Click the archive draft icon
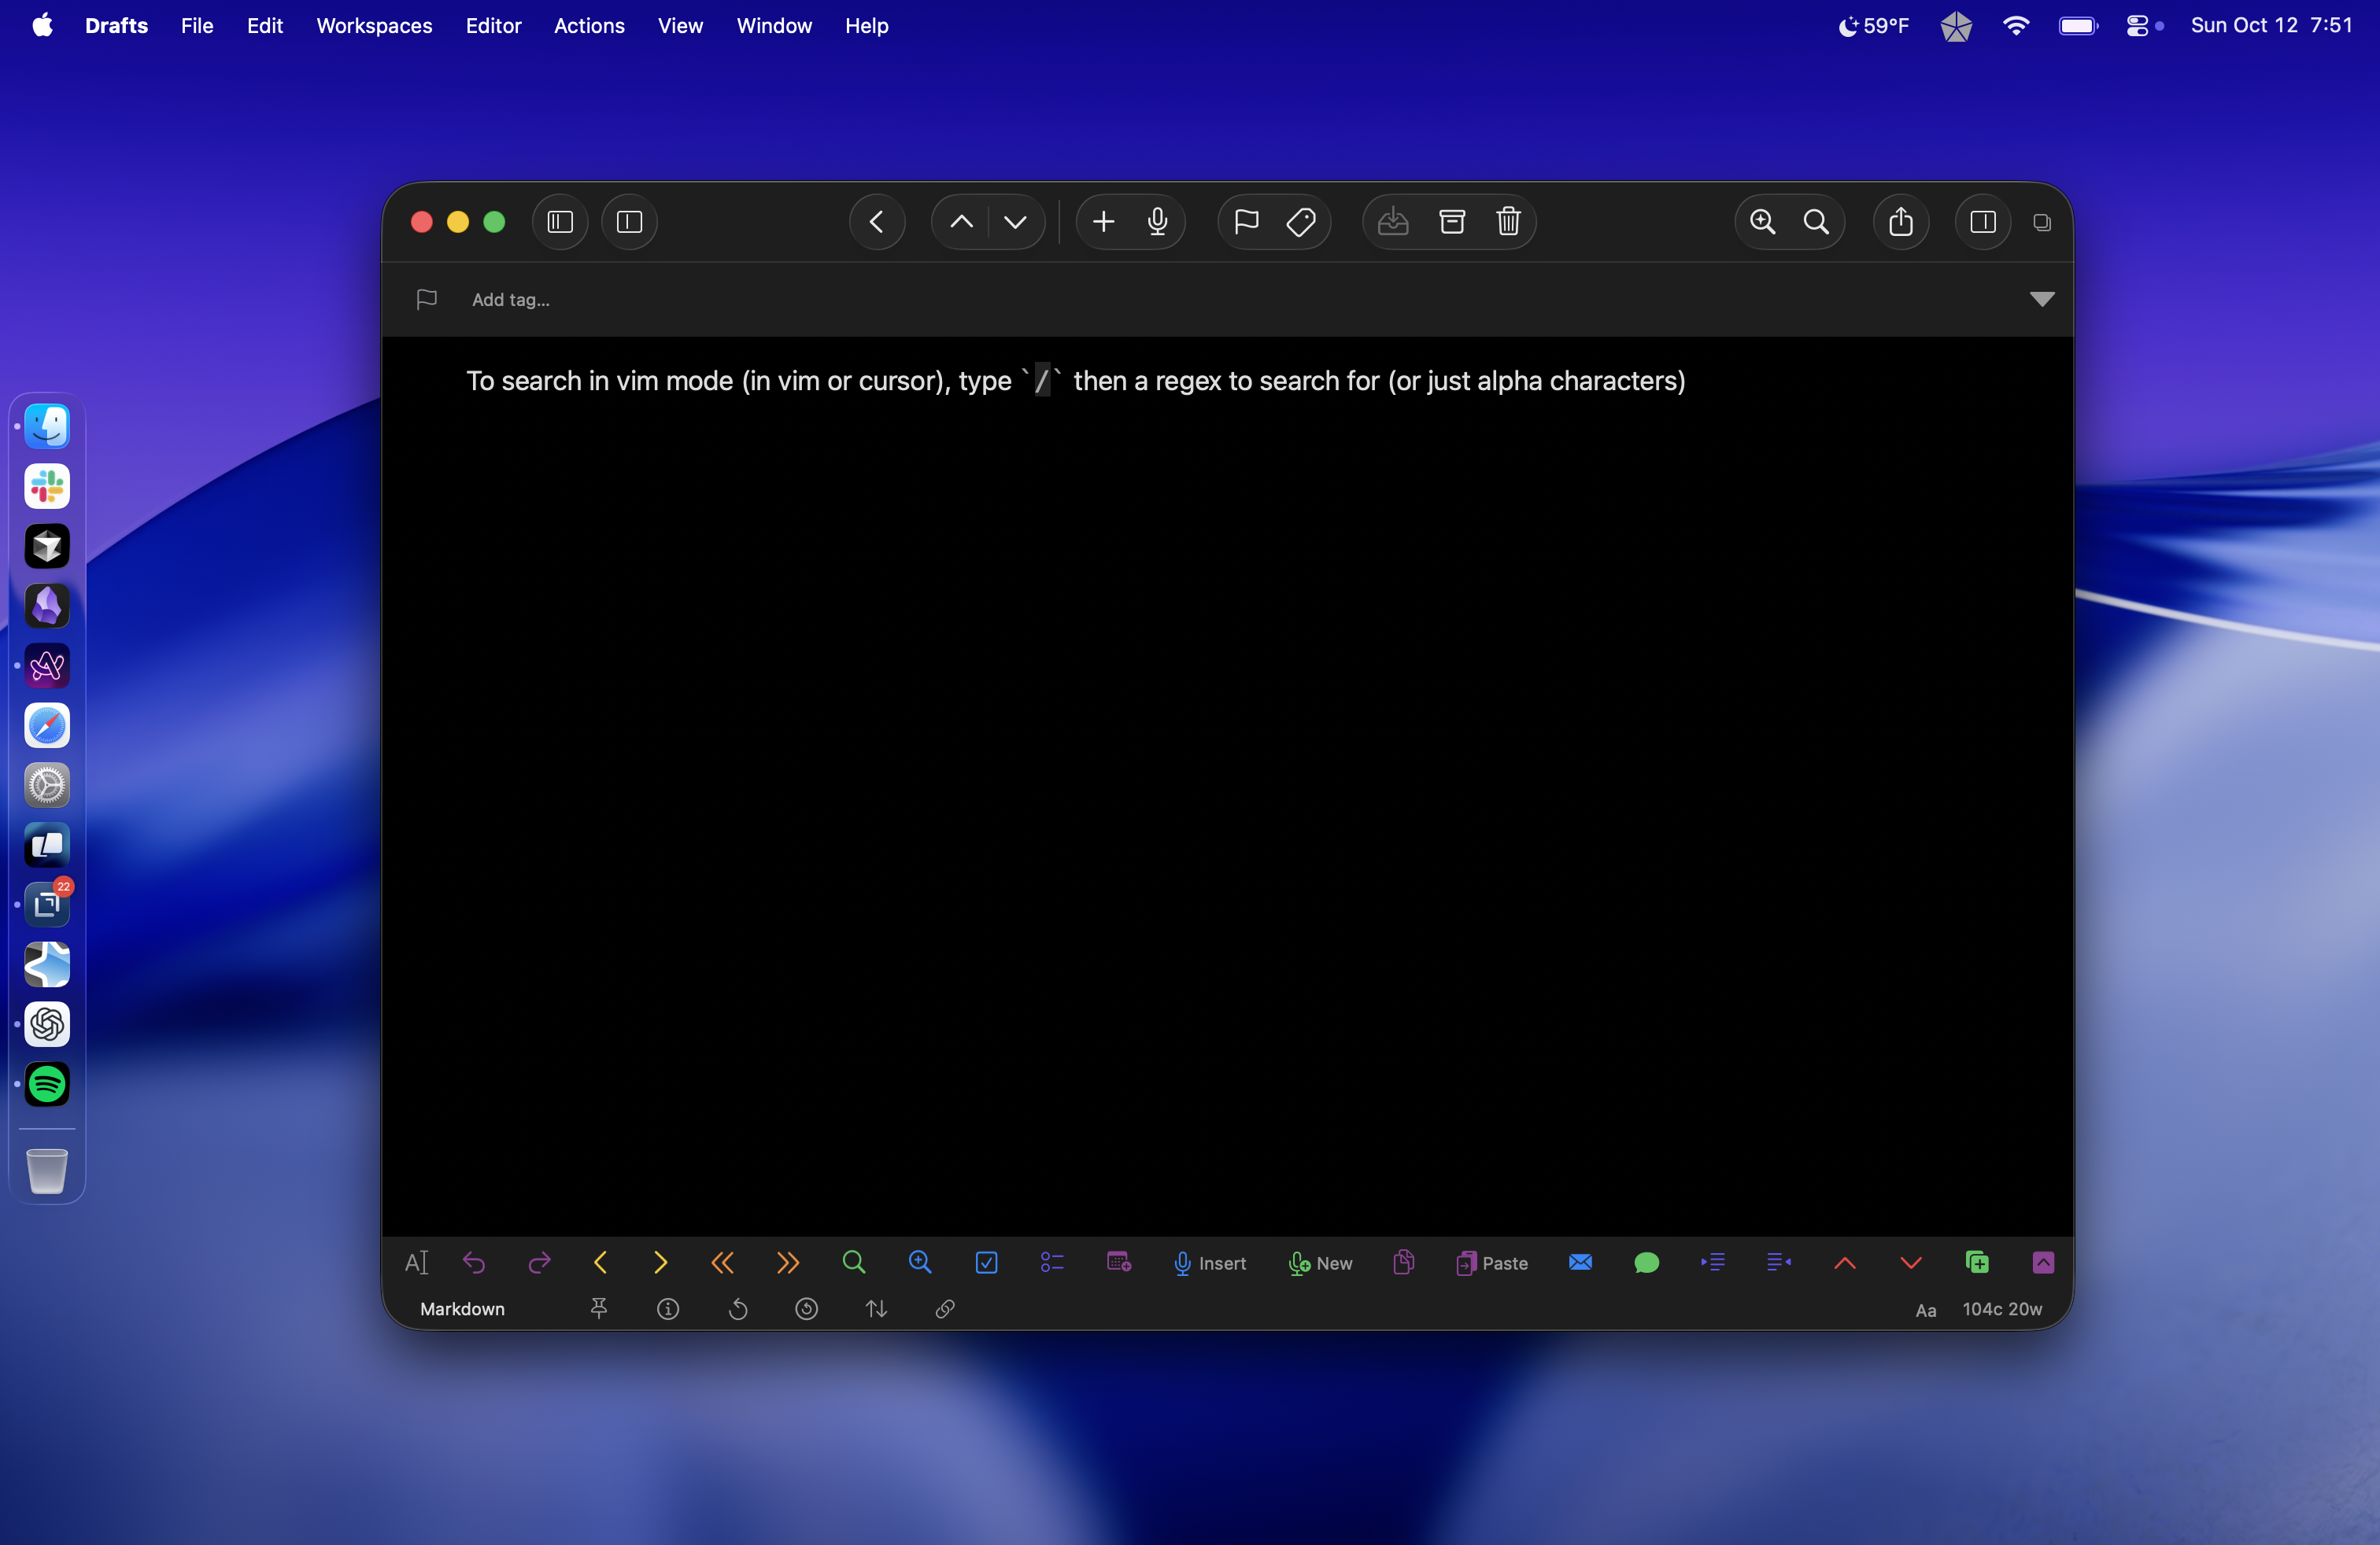Image resolution: width=2380 pixels, height=1545 pixels. (1451, 222)
